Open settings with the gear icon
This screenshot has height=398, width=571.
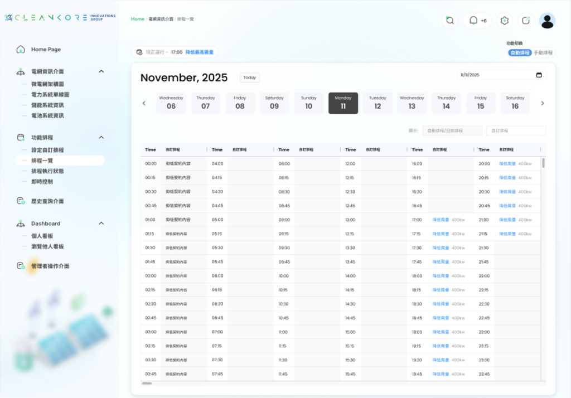pyautogui.click(x=505, y=21)
